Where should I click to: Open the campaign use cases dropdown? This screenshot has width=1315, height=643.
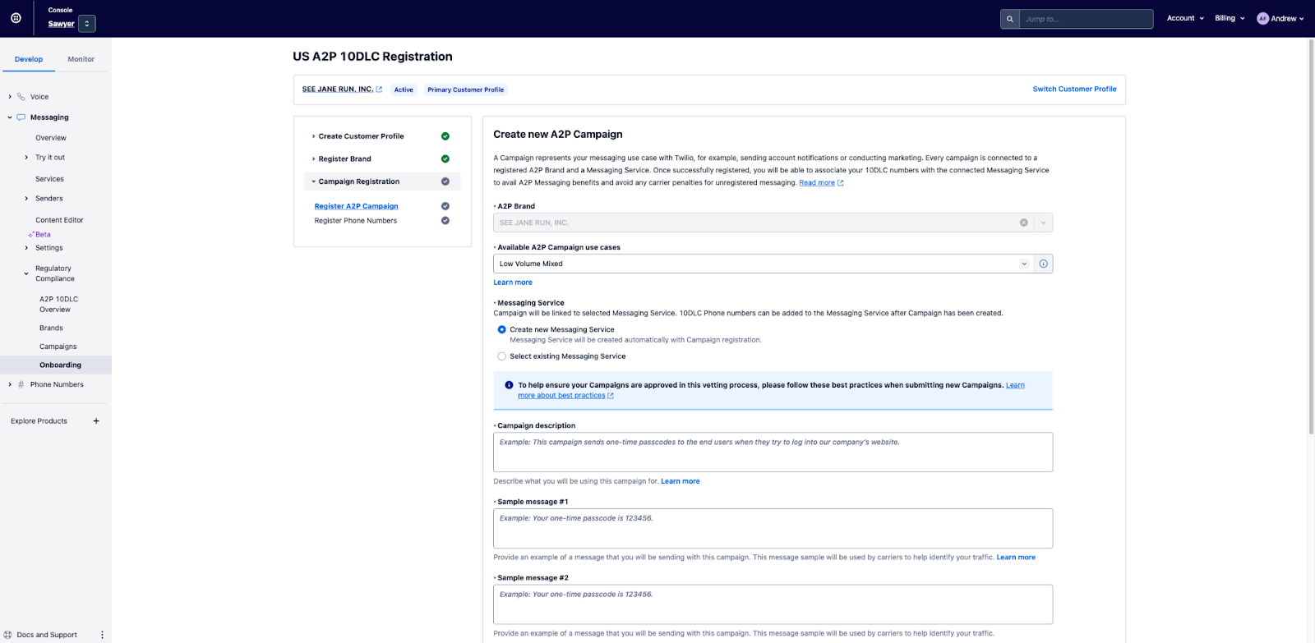[763, 264]
